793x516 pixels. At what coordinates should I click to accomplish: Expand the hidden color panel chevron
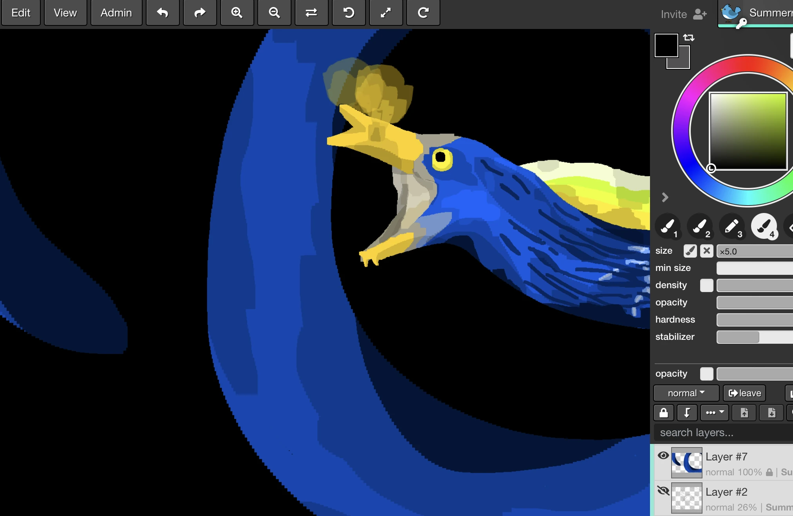[x=665, y=197]
